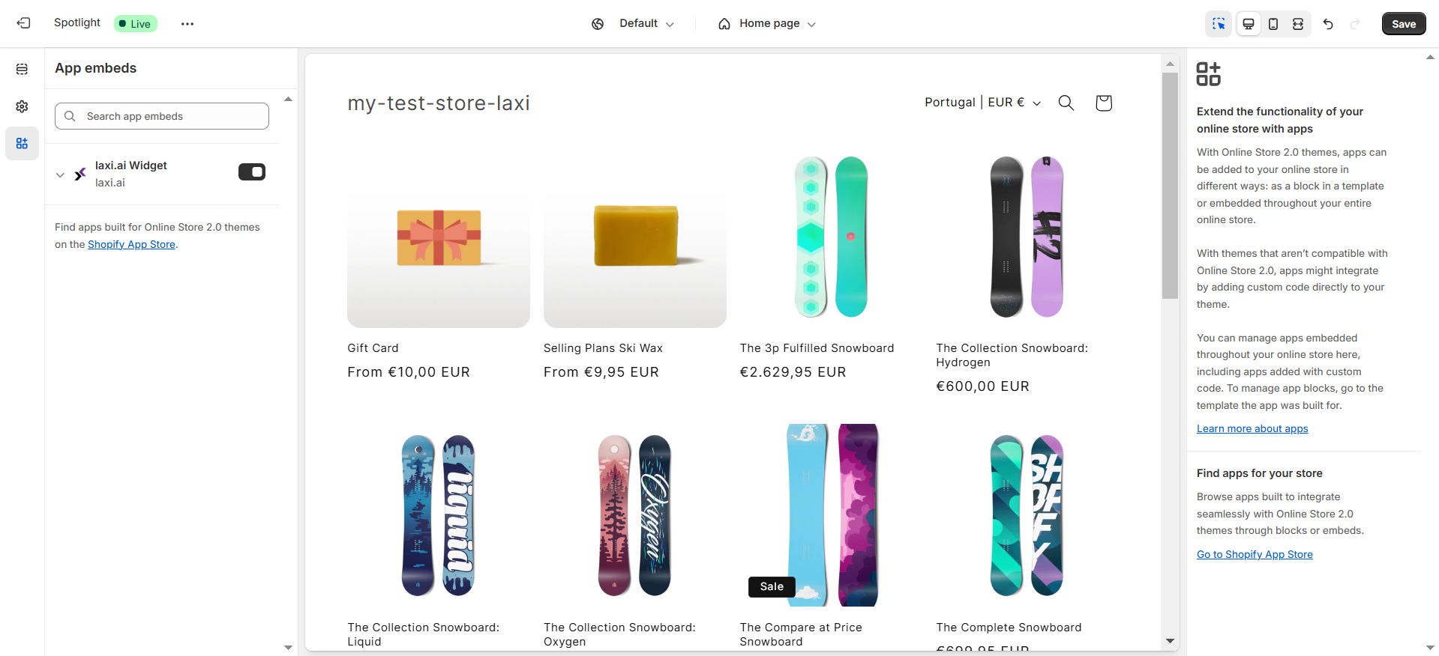This screenshot has height=656, width=1439.
Task: Activate the inspect element tool
Action: click(1218, 23)
